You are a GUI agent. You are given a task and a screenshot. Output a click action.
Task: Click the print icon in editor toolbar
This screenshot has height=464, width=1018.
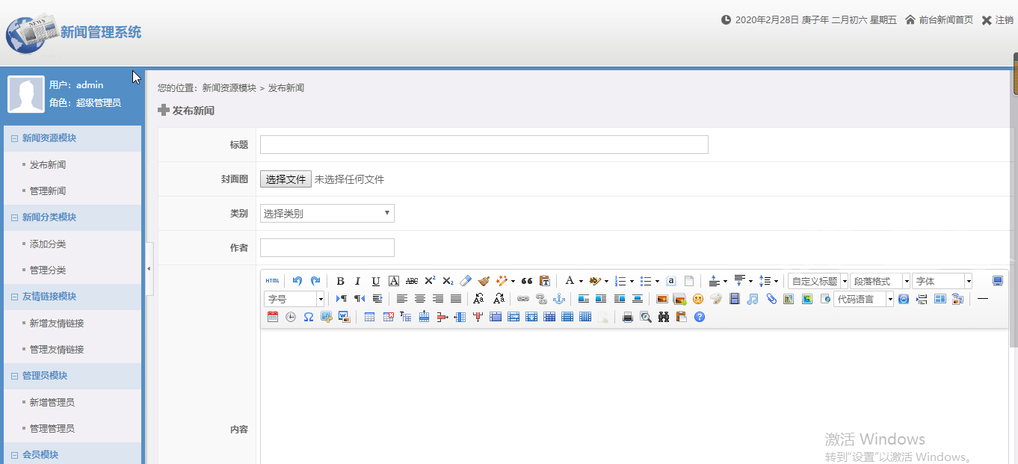tap(628, 317)
